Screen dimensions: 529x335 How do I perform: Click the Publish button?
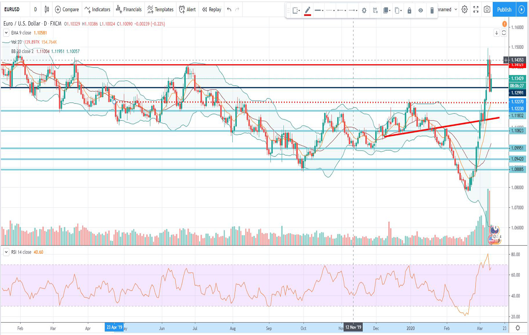[504, 10]
